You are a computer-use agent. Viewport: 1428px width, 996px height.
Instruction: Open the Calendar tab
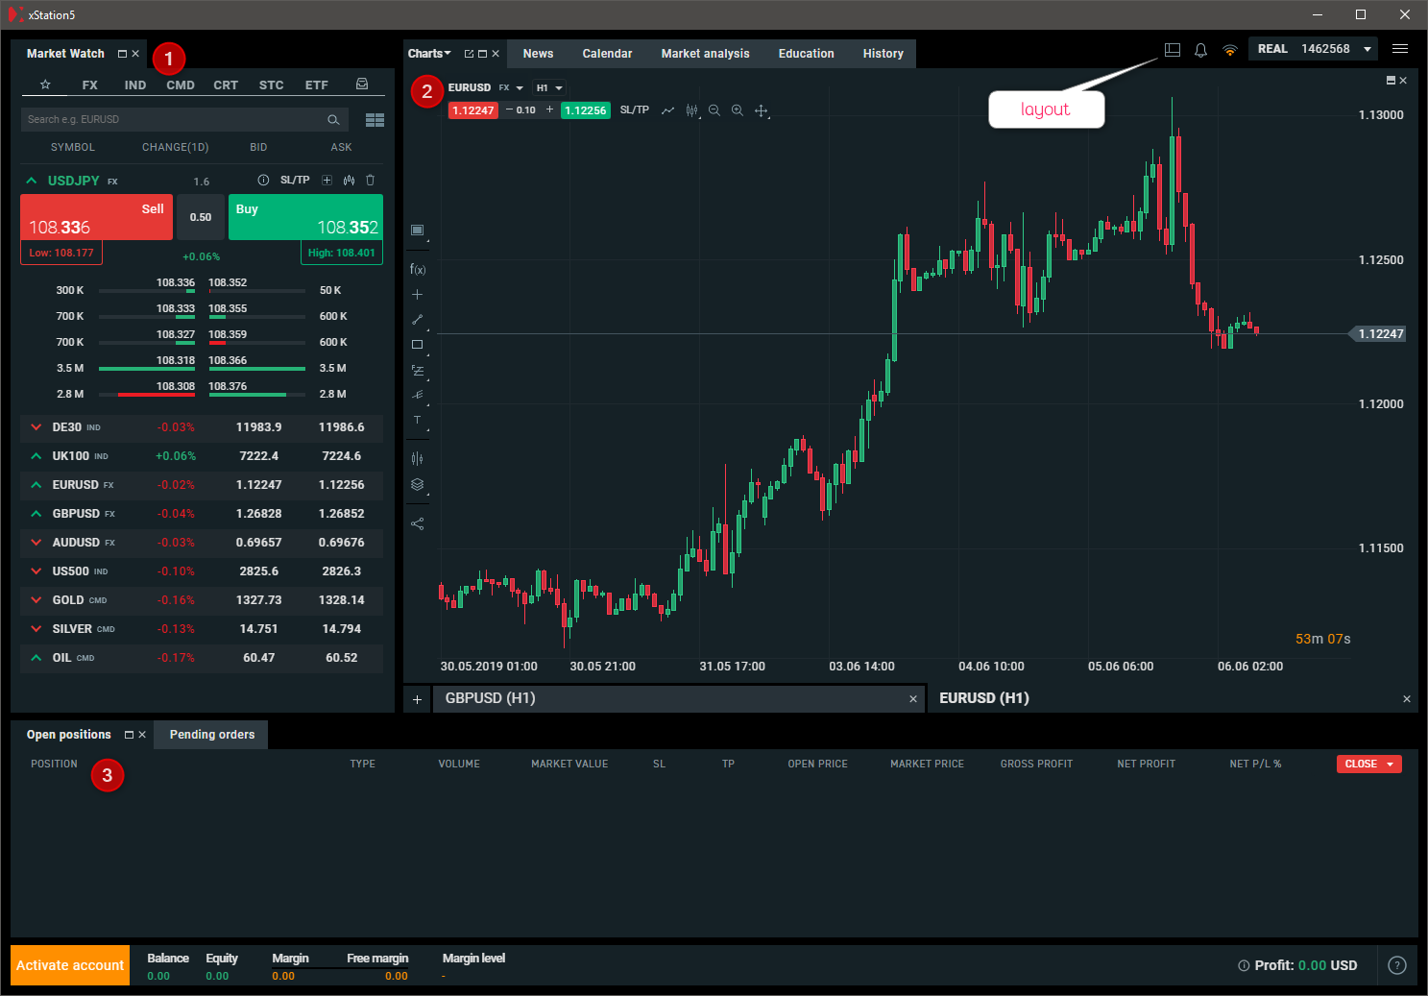click(607, 54)
